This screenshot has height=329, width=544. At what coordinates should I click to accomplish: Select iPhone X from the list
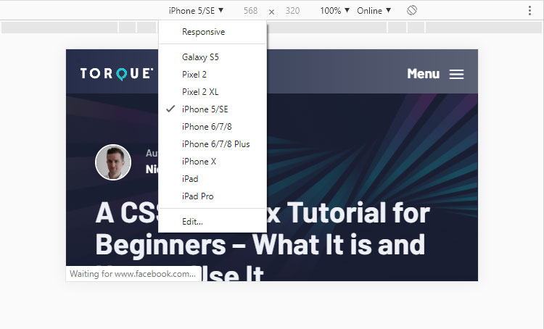pyautogui.click(x=213, y=161)
